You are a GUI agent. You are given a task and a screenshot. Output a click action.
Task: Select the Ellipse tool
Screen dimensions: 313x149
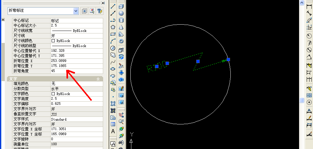point(113,69)
